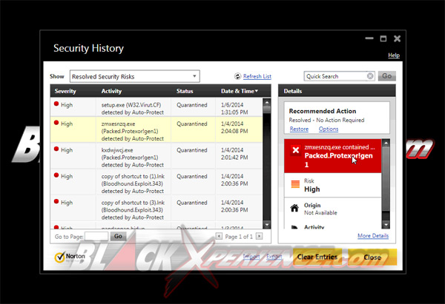445x304 pixels.
Task: Click the Risk High detail item
Action: point(333,185)
